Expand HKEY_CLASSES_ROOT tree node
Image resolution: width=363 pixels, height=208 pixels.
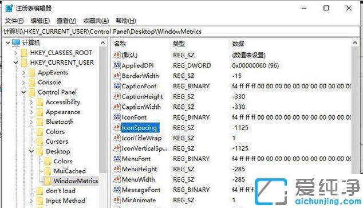(x=15, y=53)
